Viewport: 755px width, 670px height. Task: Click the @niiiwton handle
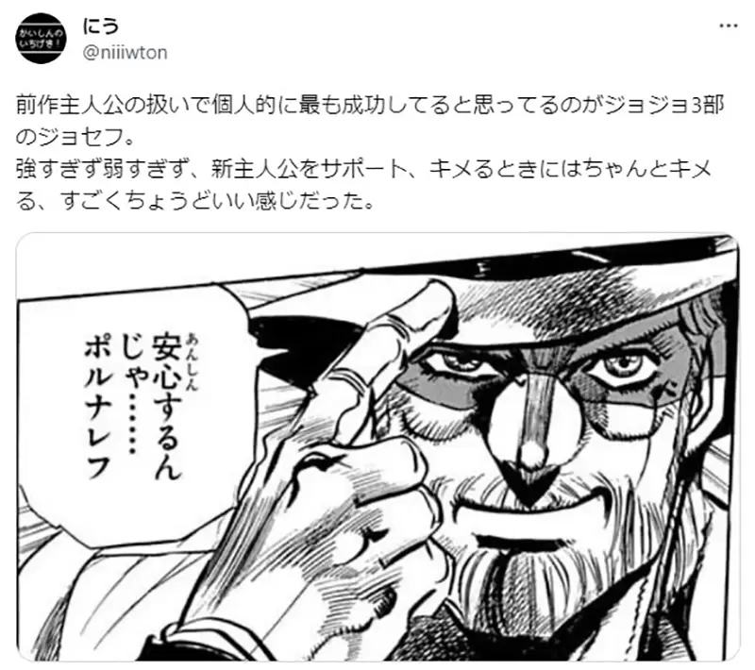point(126,52)
